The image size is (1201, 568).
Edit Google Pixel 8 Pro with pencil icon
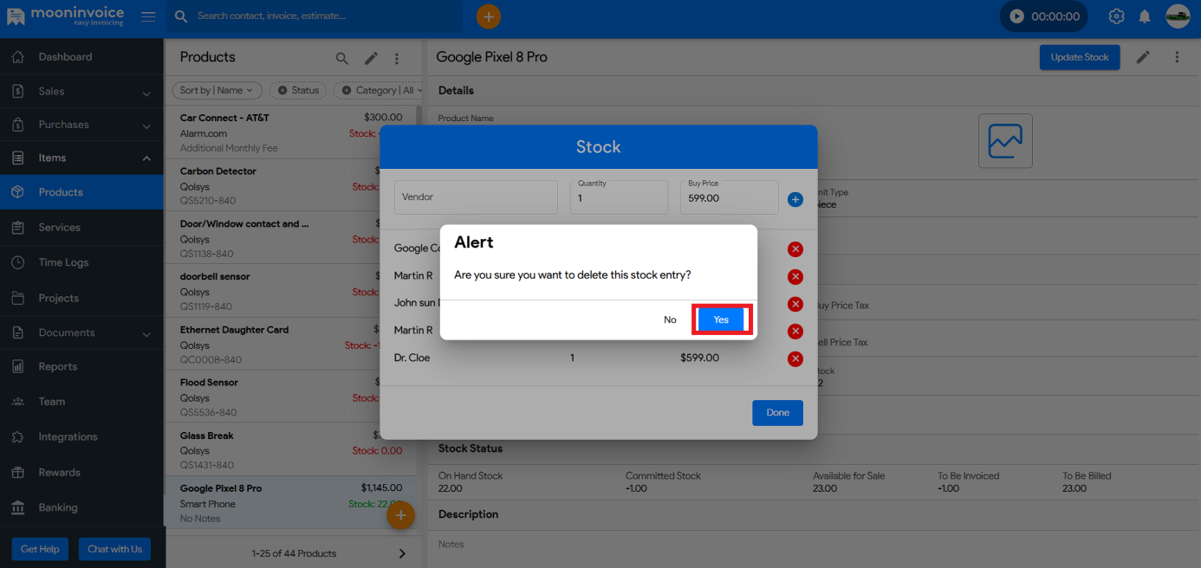(1144, 57)
